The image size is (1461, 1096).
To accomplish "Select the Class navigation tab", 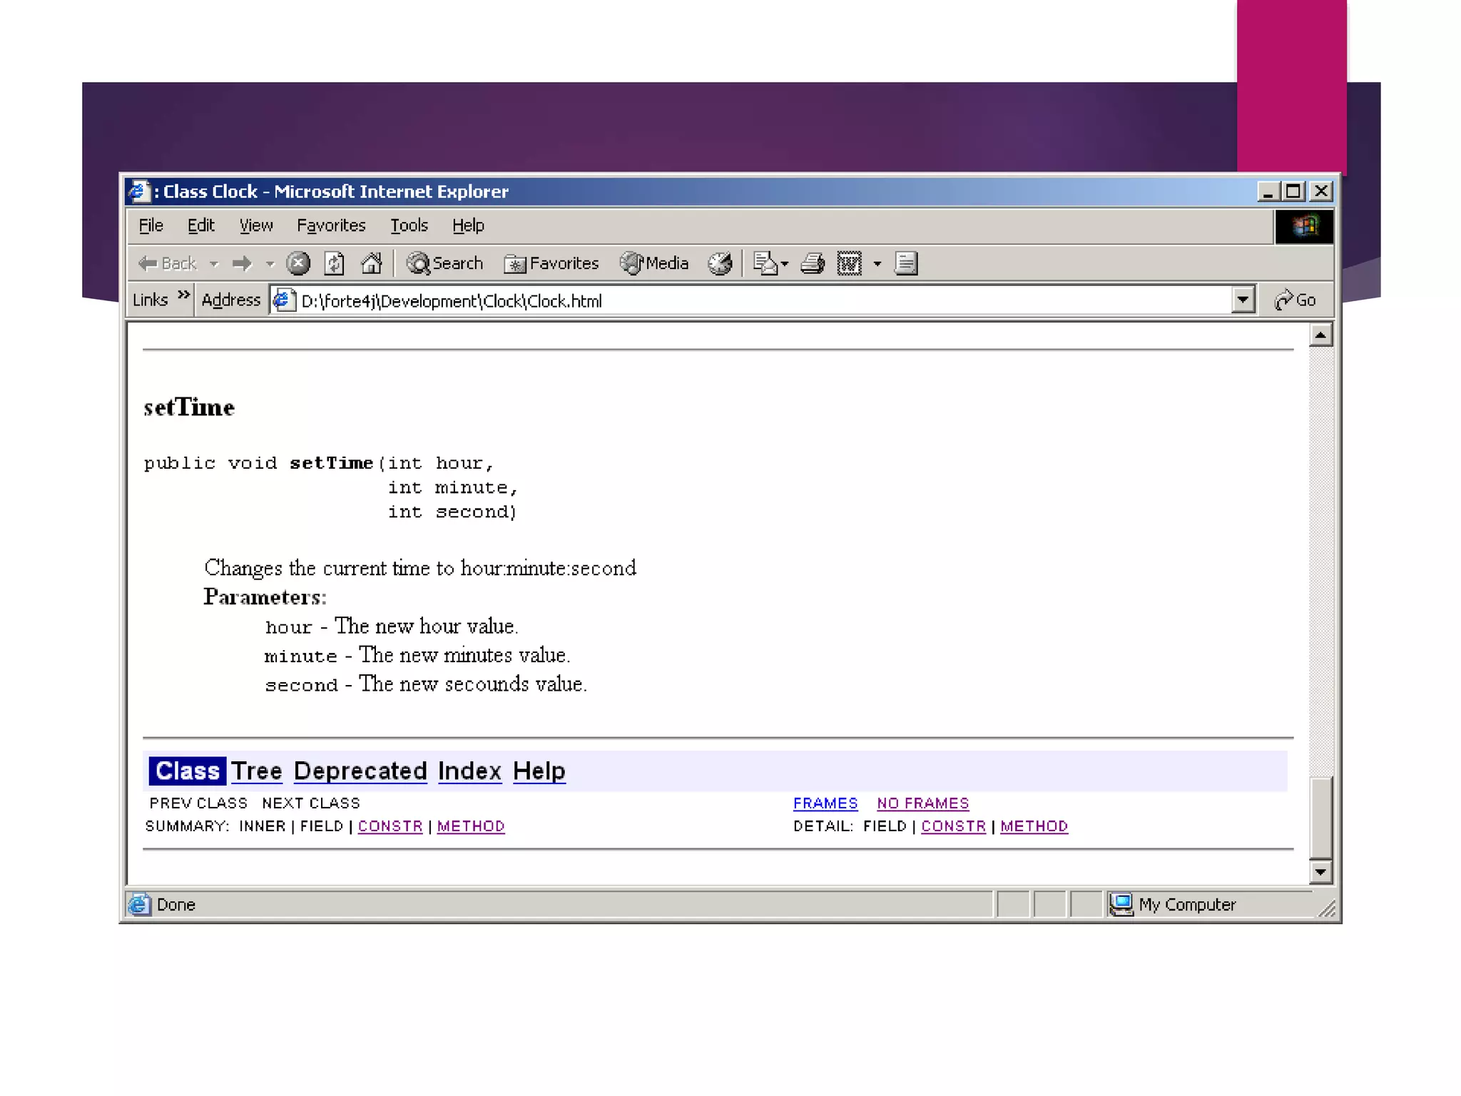I will 188,771.
